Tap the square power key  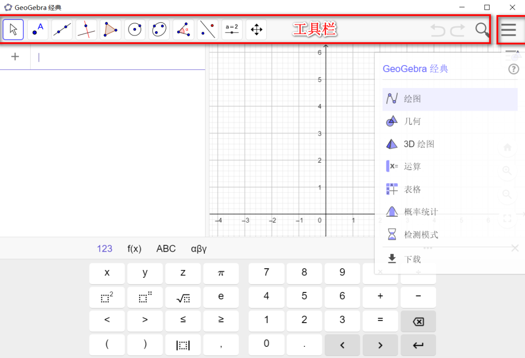(107, 297)
